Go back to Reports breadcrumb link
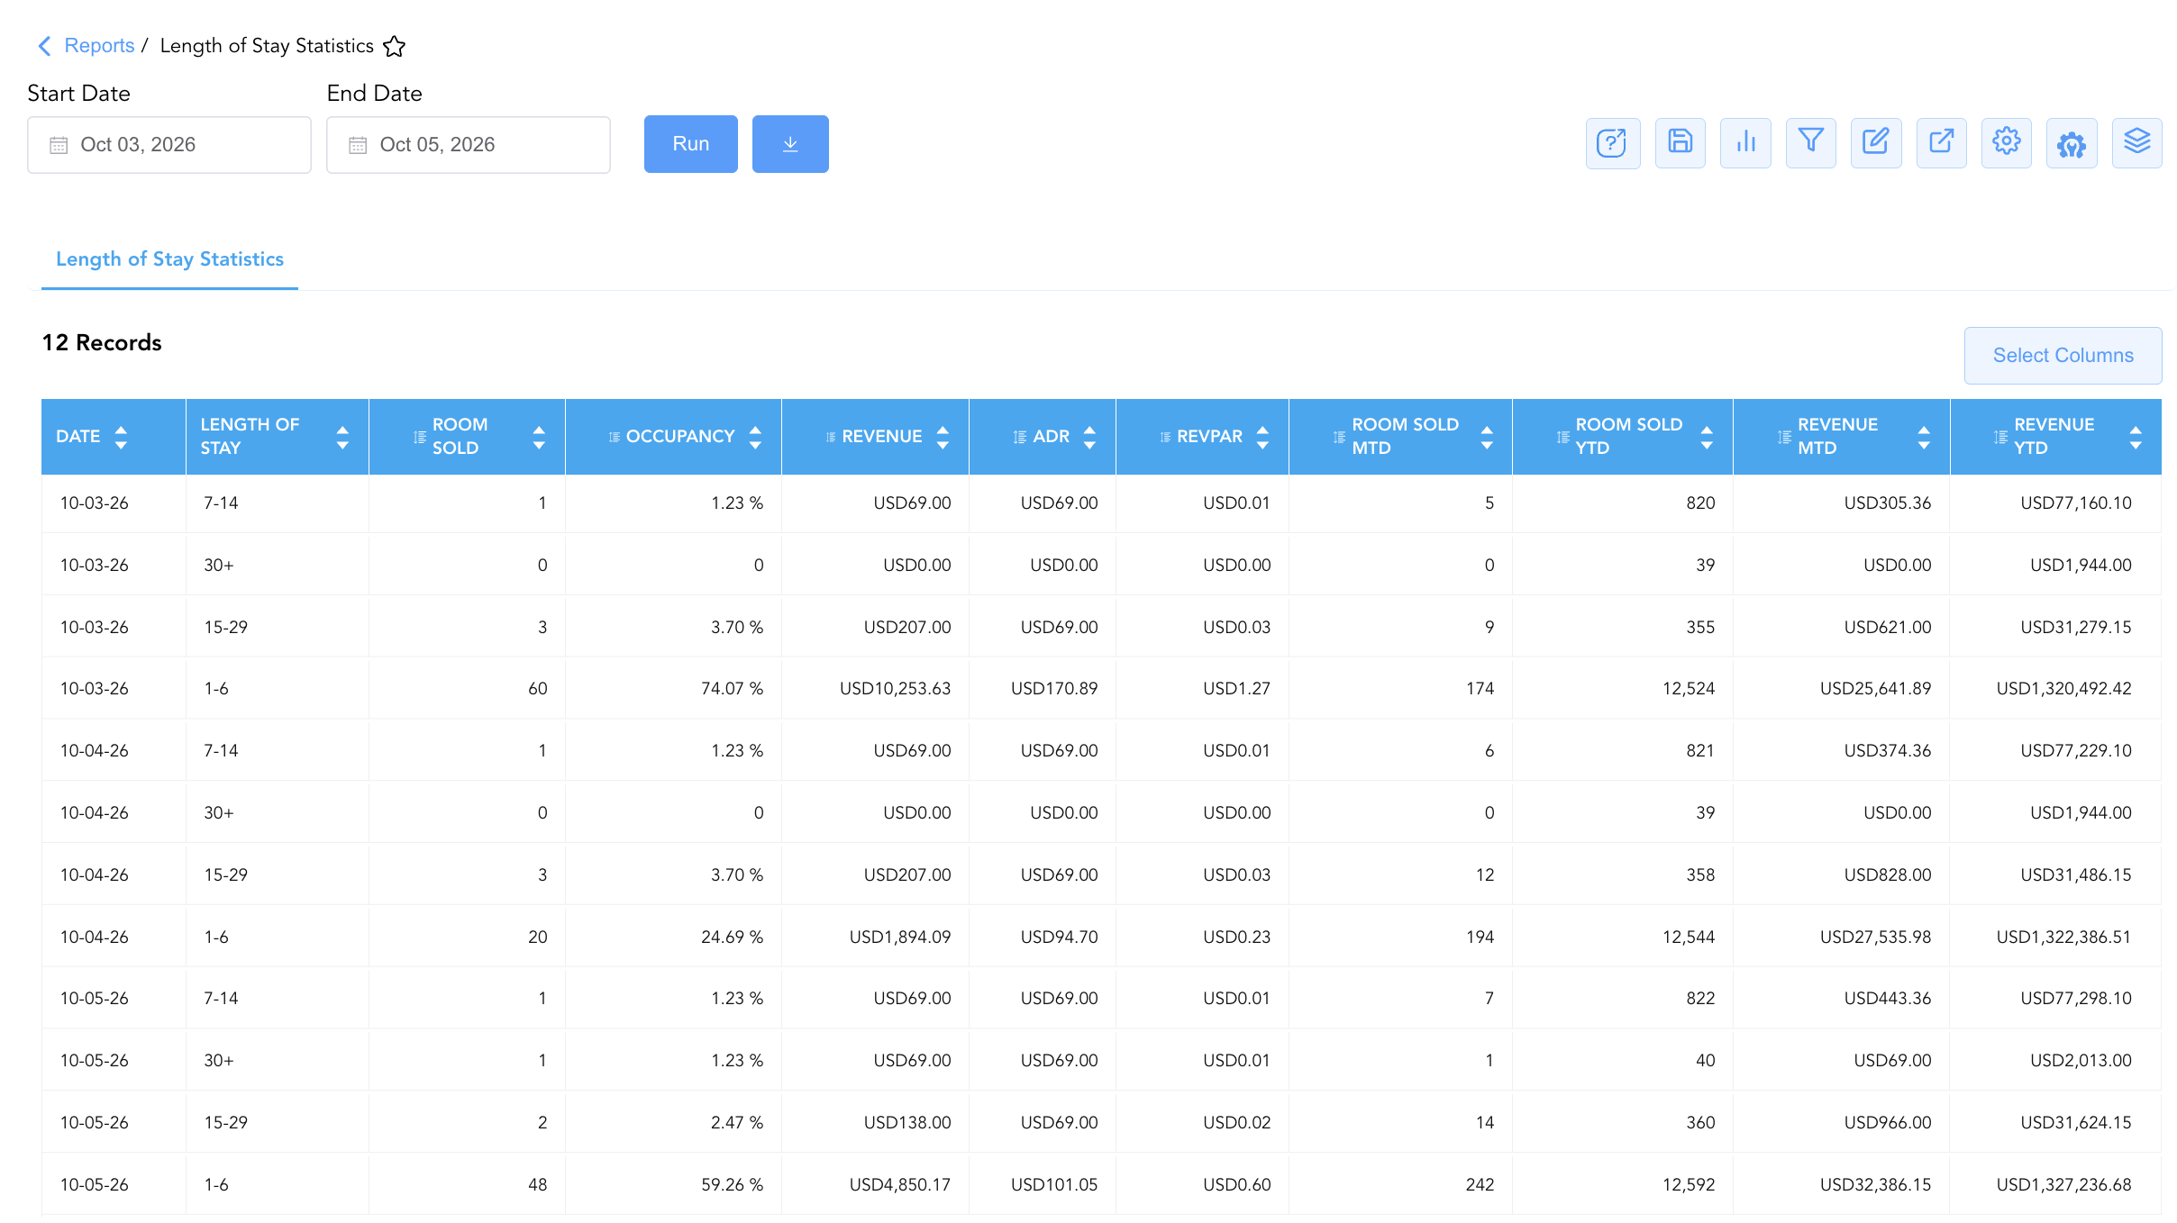This screenshot has height=1223, width=2177. coord(99,46)
